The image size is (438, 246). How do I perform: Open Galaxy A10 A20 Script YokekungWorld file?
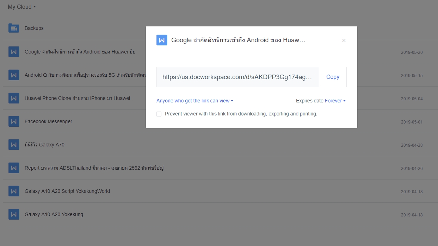pyautogui.click(x=67, y=191)
